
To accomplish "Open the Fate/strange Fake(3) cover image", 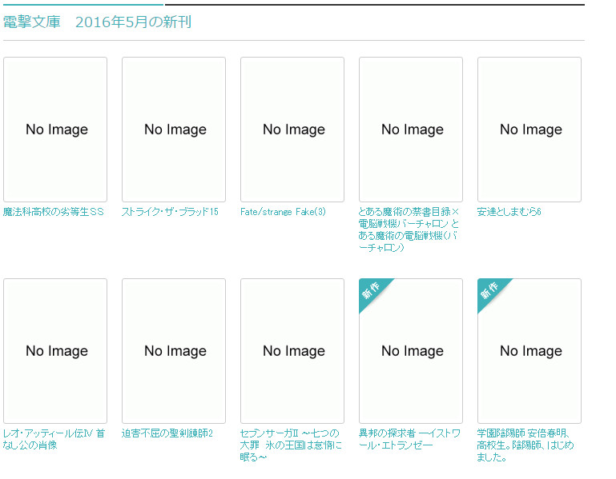I will [x=292, y=130].
